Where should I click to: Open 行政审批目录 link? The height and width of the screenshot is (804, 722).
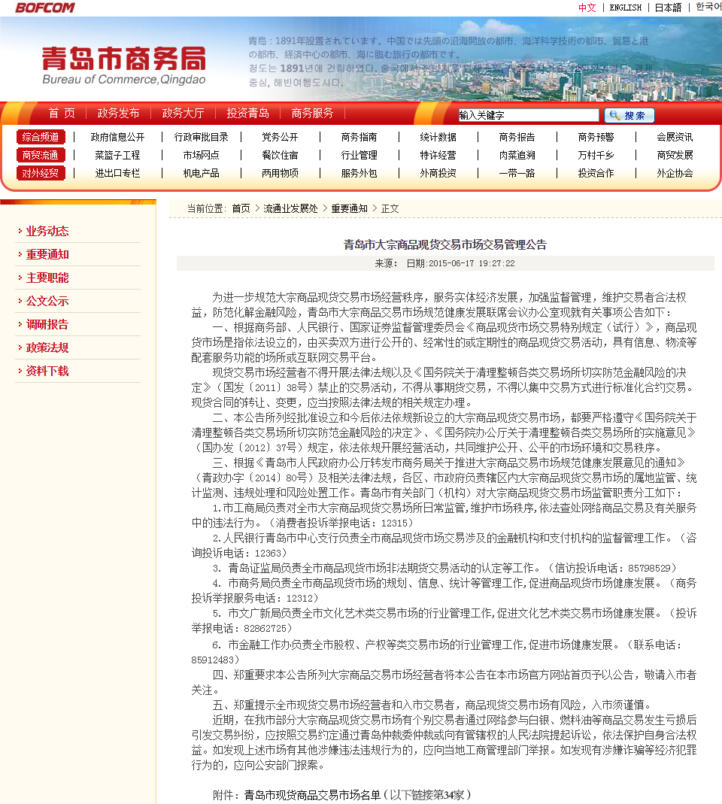tap(201, 137)
